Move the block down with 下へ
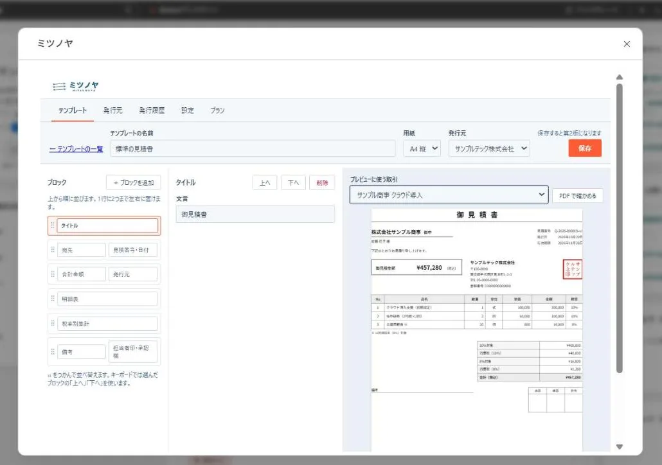 click(x=294, y=182)
